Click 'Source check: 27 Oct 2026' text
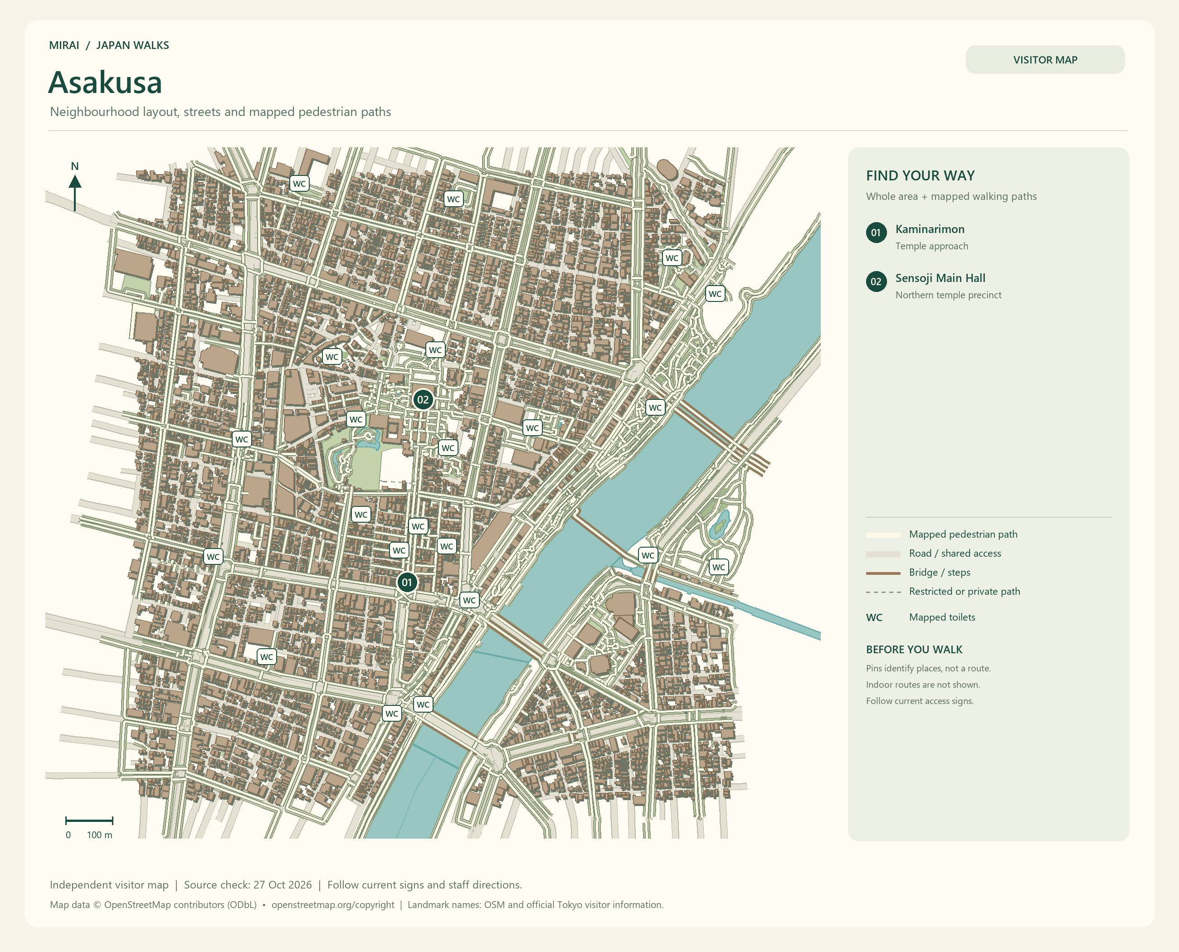This screenshot has width=1179, height=952. point(248,884)
